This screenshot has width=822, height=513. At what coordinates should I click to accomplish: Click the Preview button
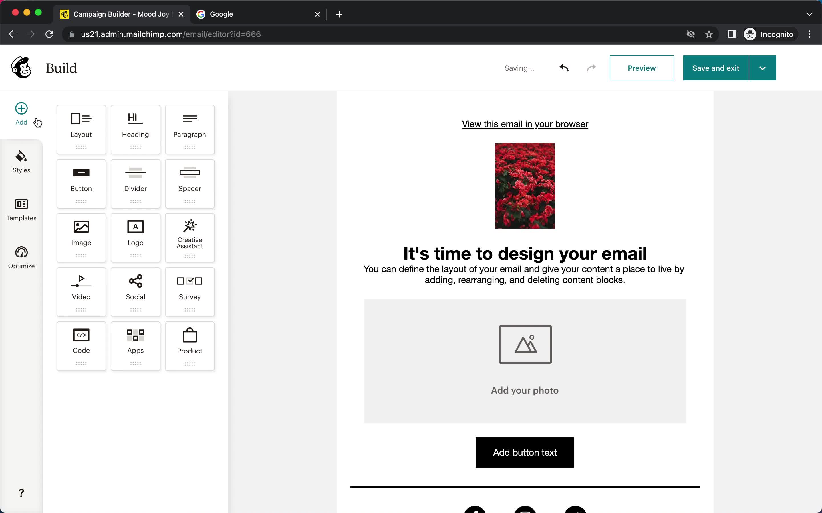642,68
